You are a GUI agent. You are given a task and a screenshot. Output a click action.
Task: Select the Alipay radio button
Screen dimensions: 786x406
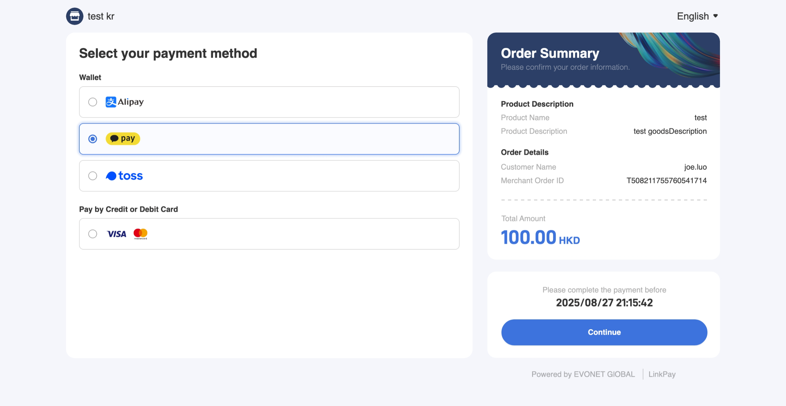(x=93, y=102)
